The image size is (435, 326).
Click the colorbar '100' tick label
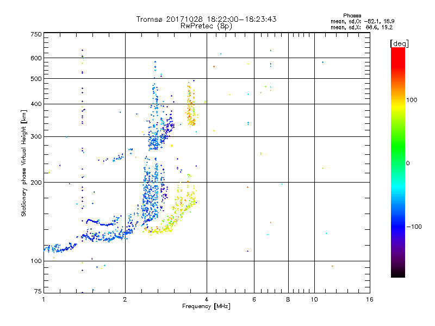[x=412, y=100]
